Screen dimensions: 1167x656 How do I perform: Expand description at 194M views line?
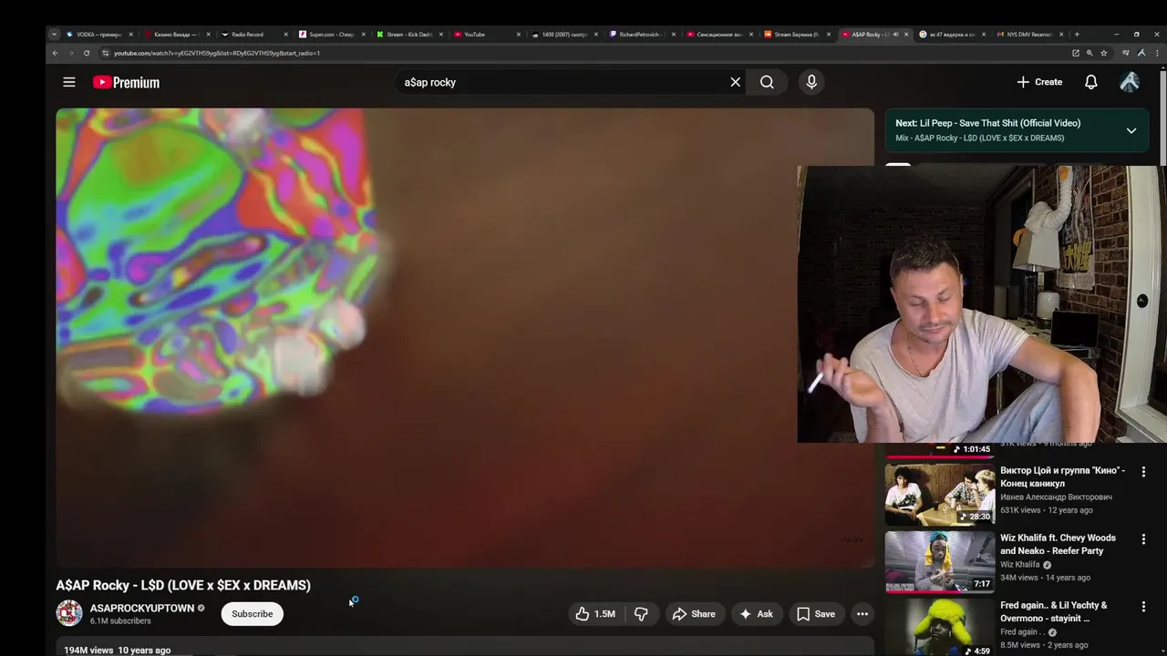[x=117, y=650]
